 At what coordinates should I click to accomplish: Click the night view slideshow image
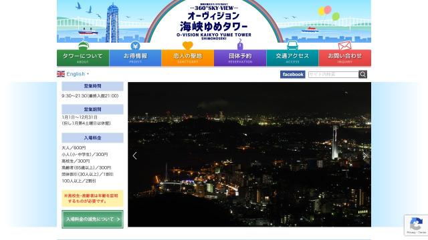click(249, 154)
